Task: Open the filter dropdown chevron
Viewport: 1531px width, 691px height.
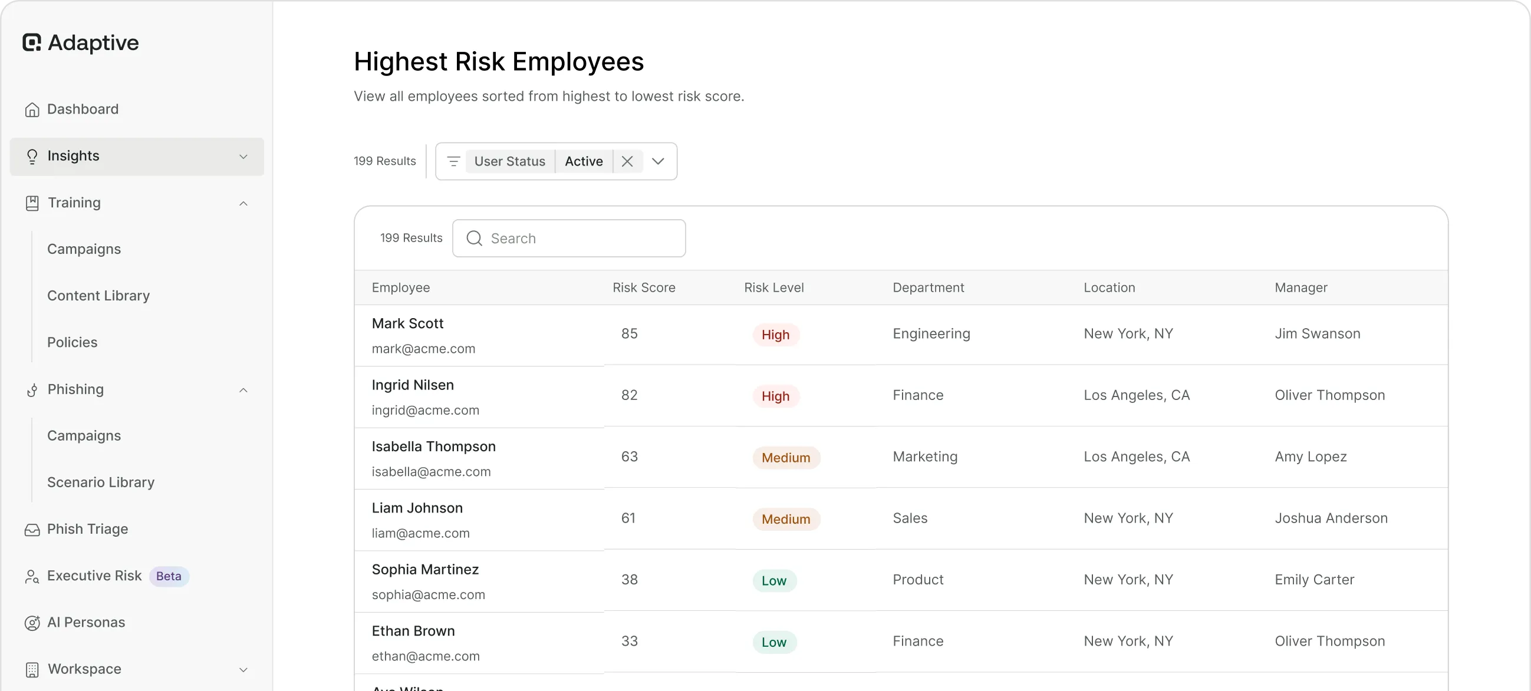Action: coord(658,161)
